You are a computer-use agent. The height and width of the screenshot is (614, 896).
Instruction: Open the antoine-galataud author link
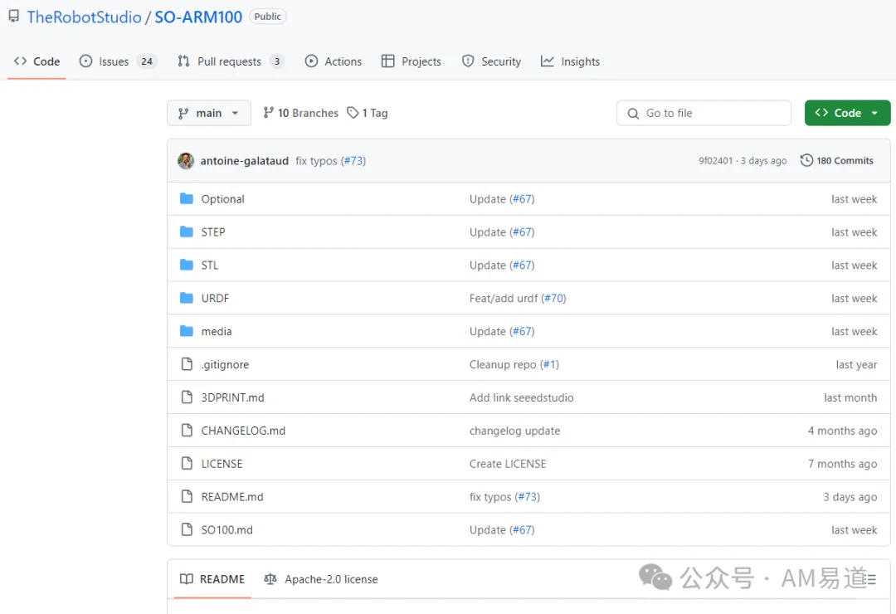[x=245, y=161]
